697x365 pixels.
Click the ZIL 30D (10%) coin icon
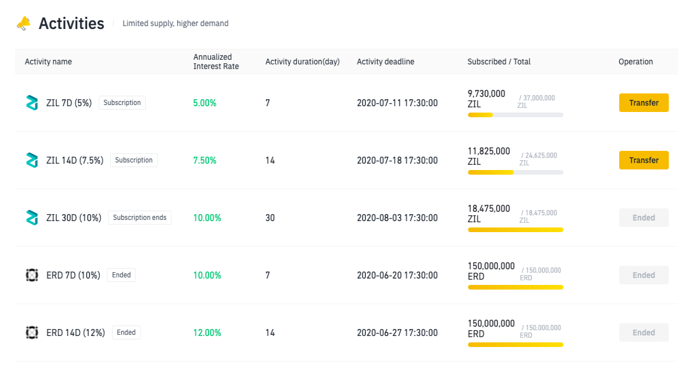click(32, 218)
